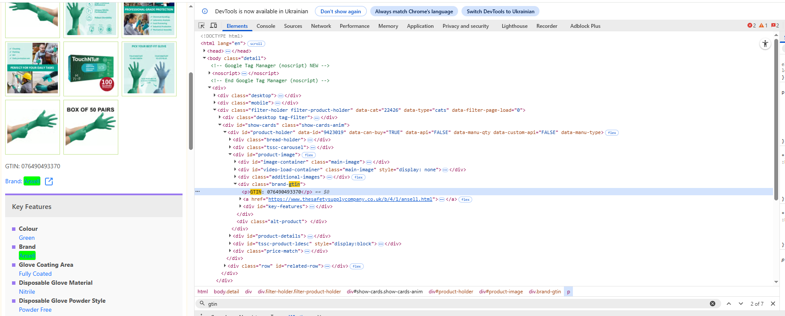
Task: Click Always match Chrome's language button
Action: [x=414, y=12]
